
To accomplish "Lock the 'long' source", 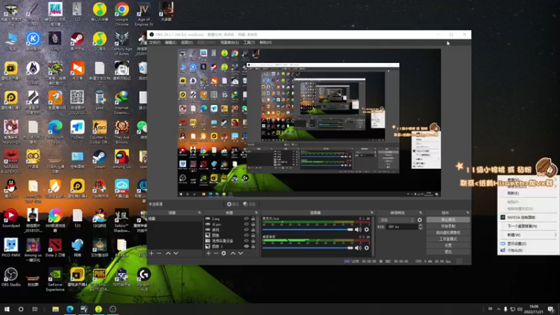I will [x=253, y=218].
